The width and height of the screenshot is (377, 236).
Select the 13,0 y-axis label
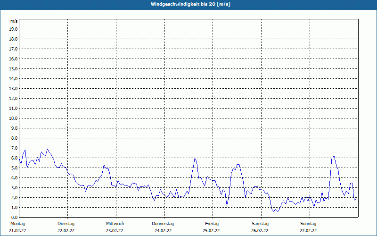pyautogui.click(x=13, y=88)
